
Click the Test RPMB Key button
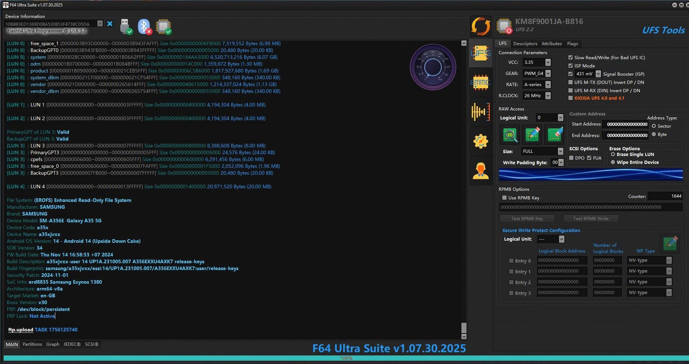pos(527,218)
